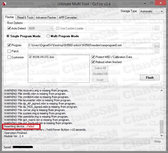Screen dimensions: 168x153
Task: Toggle NON-HLOS.bin list item checkbox
Action: tap(30, 57)
